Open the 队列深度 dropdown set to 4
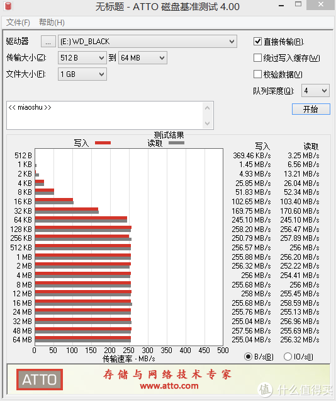 point(315,91)
